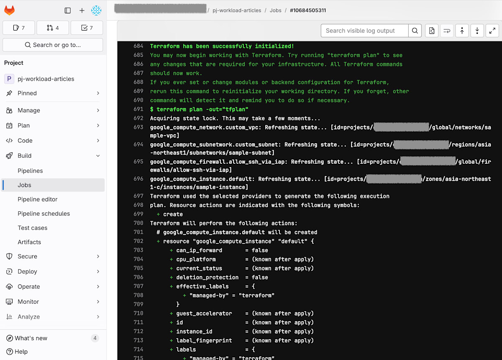Open Test cases
The height and width of the screenshot is (360, 502).
(32, 228)
